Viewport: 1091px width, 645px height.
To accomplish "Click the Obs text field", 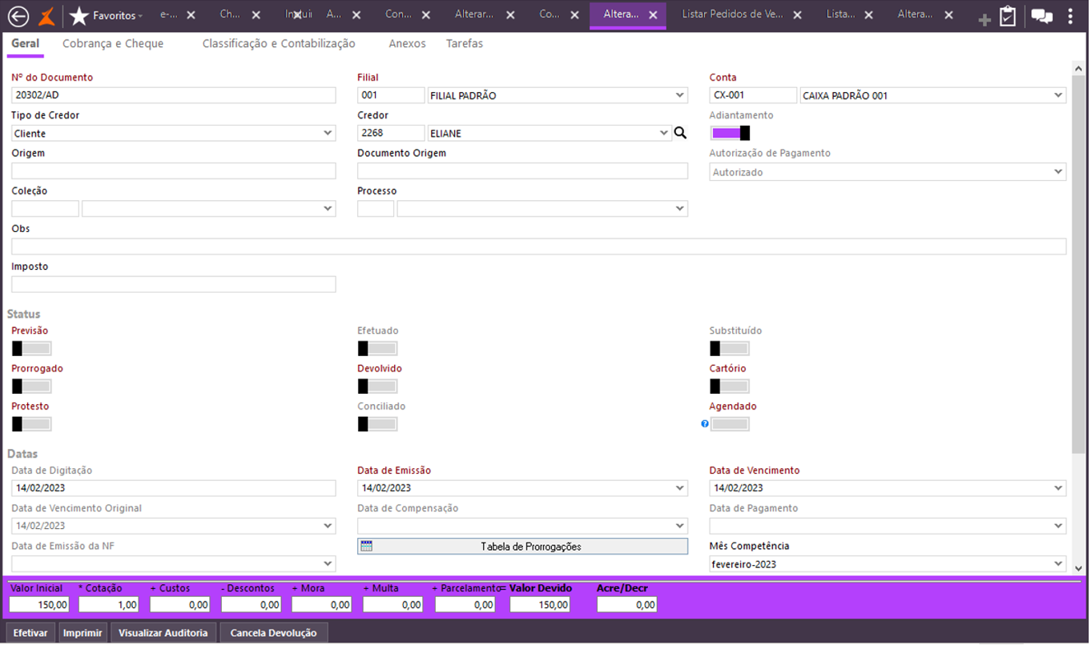I will (x=538, y=246).
